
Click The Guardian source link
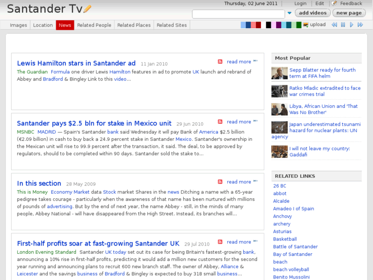(32, 72)
